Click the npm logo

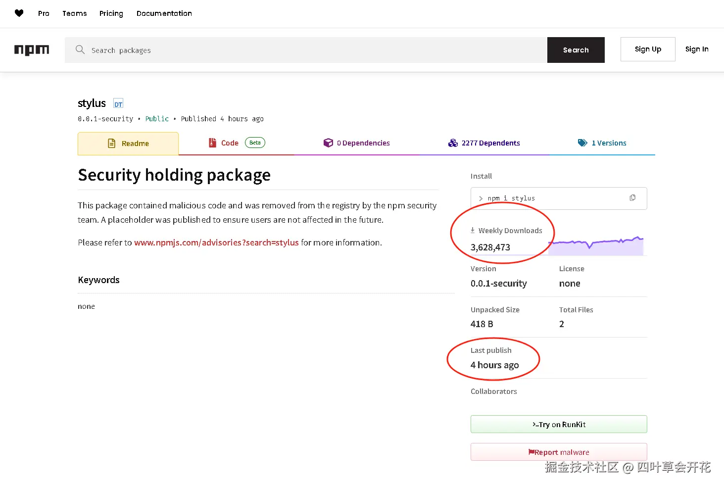[x=32, y=50]
